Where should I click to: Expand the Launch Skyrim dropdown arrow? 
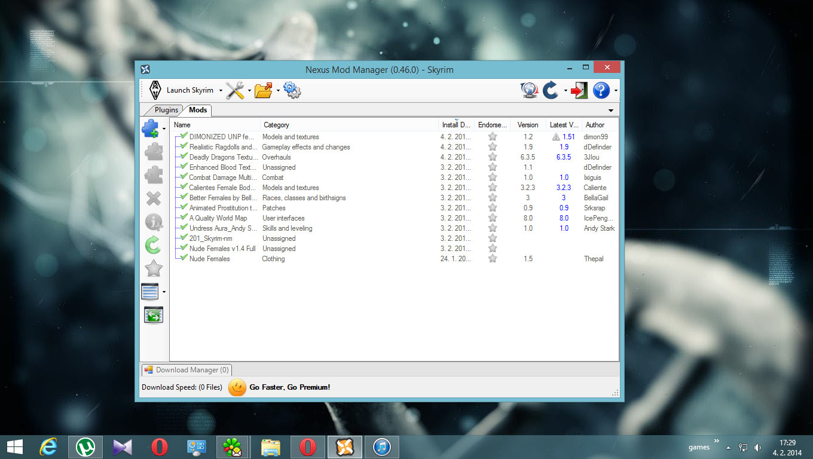coord(221,91)
